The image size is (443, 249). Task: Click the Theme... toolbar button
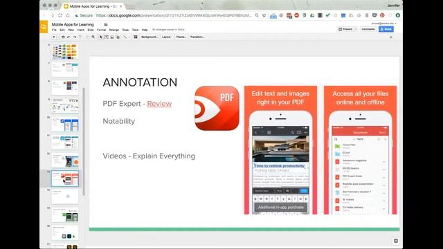(x=181, y=37)
